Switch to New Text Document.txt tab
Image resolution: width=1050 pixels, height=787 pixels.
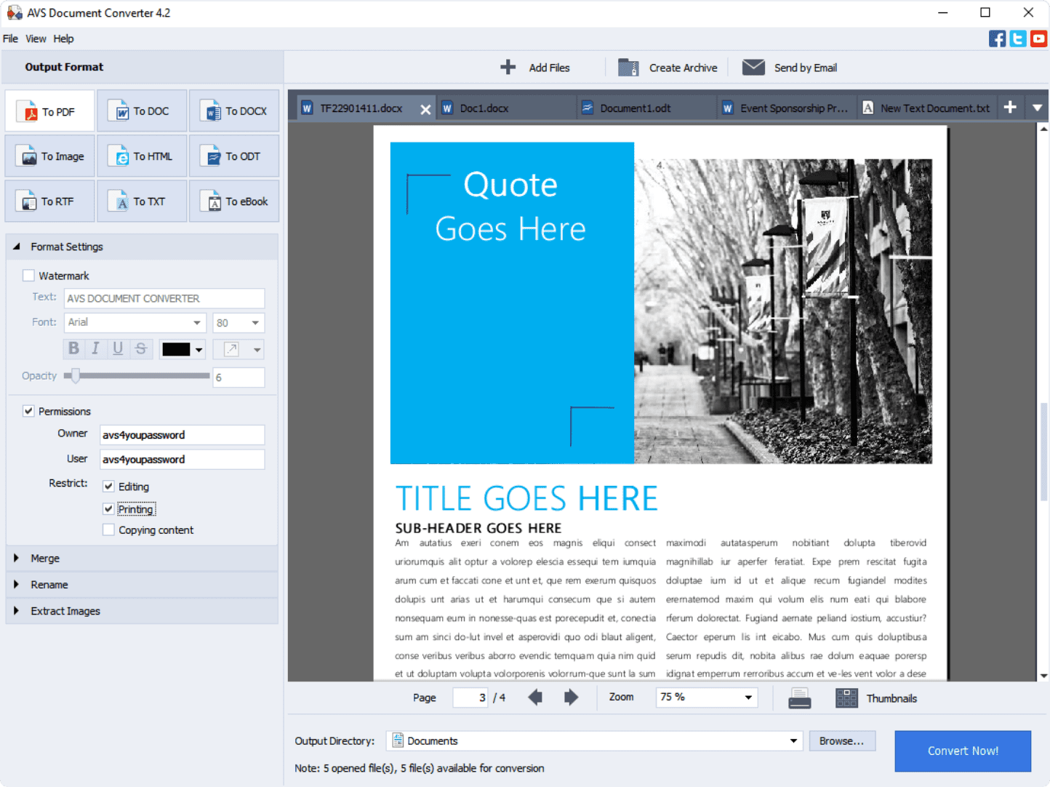coord(926,108)
